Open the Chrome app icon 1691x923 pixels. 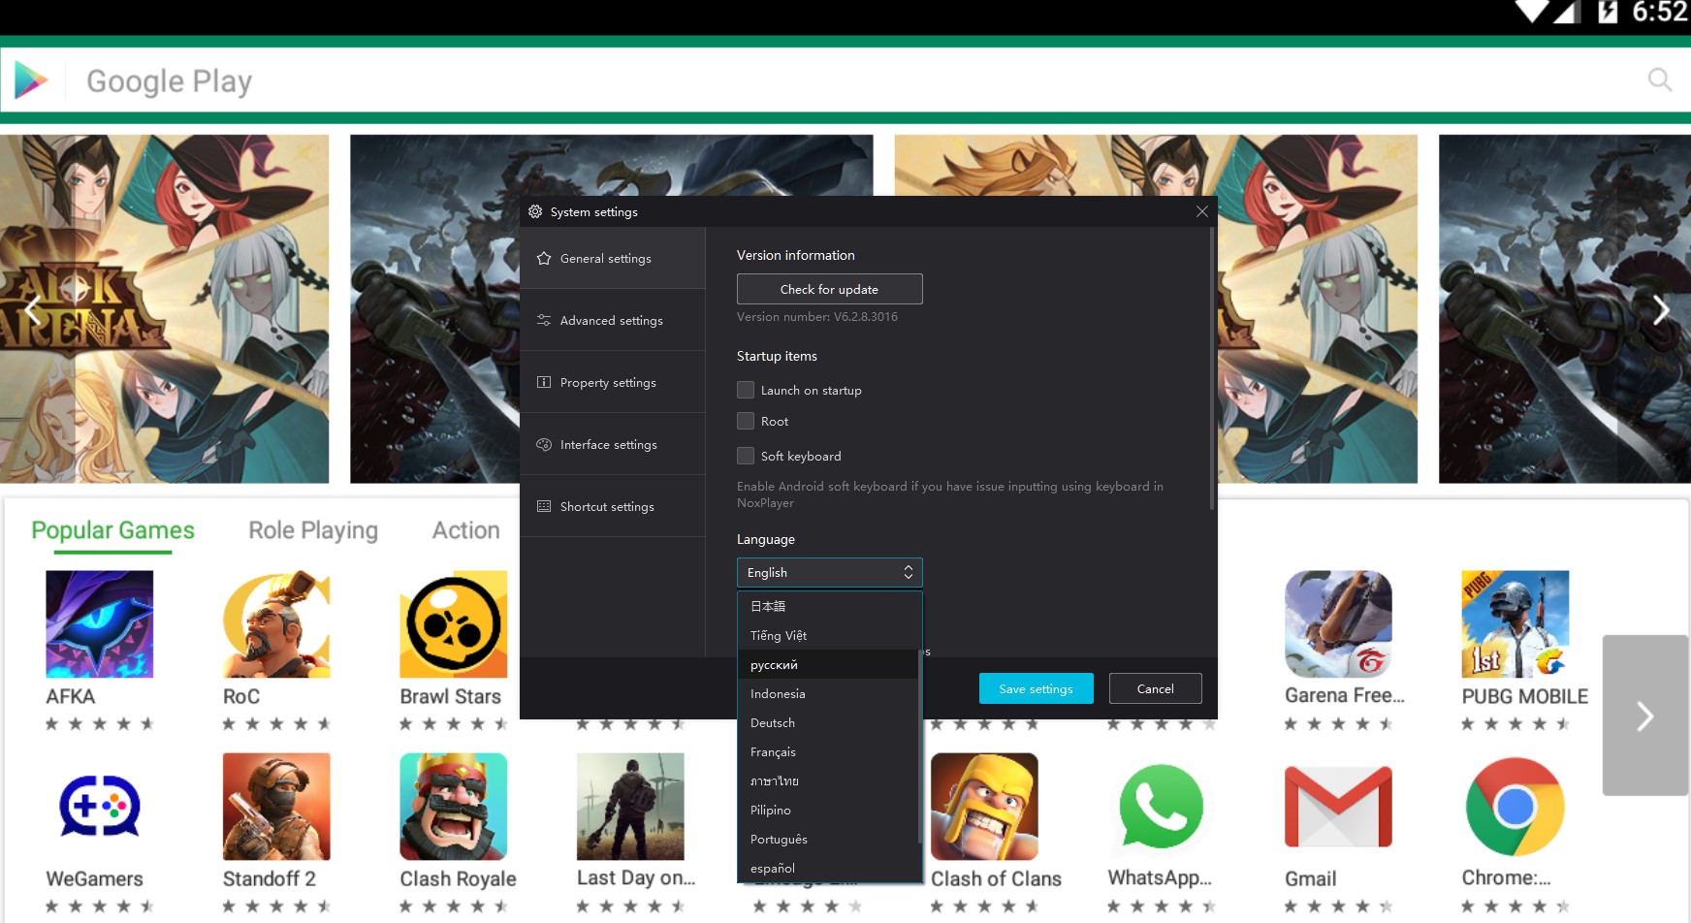click(1515, 807)
